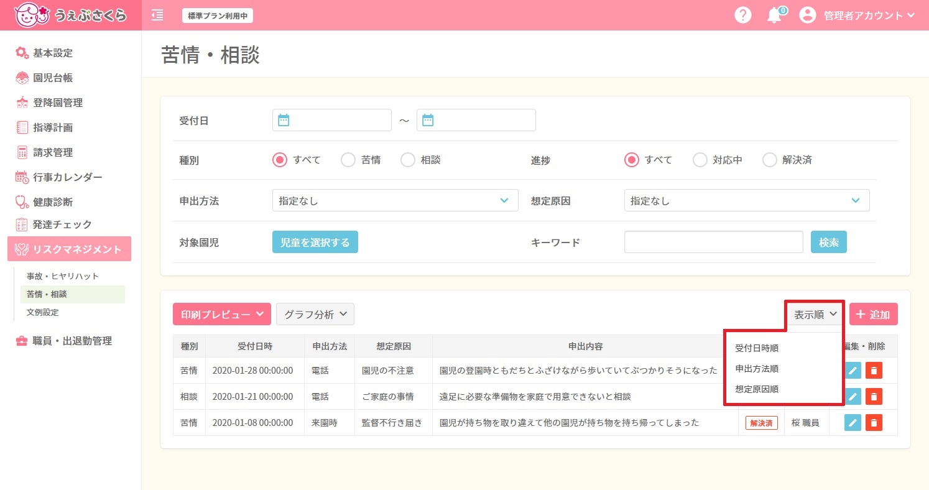Click the 申出内容 column header
The width and height of the screenshot is (929, 490).
pos(585,346)
